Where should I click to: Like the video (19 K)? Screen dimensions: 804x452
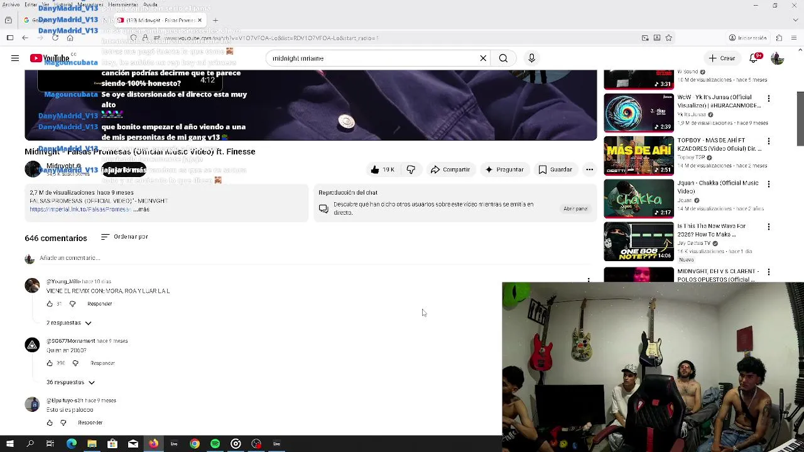click(x=383, y=169)
